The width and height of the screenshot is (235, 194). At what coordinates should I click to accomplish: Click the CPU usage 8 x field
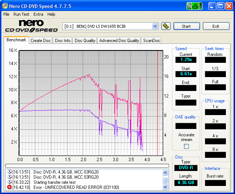coord(215,155)
